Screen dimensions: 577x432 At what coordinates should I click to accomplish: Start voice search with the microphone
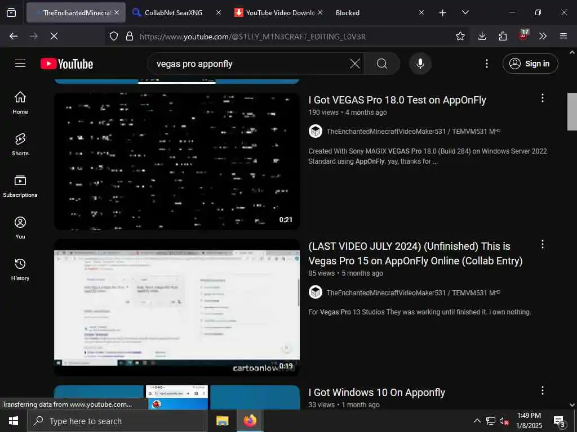(x=420, y=64)
